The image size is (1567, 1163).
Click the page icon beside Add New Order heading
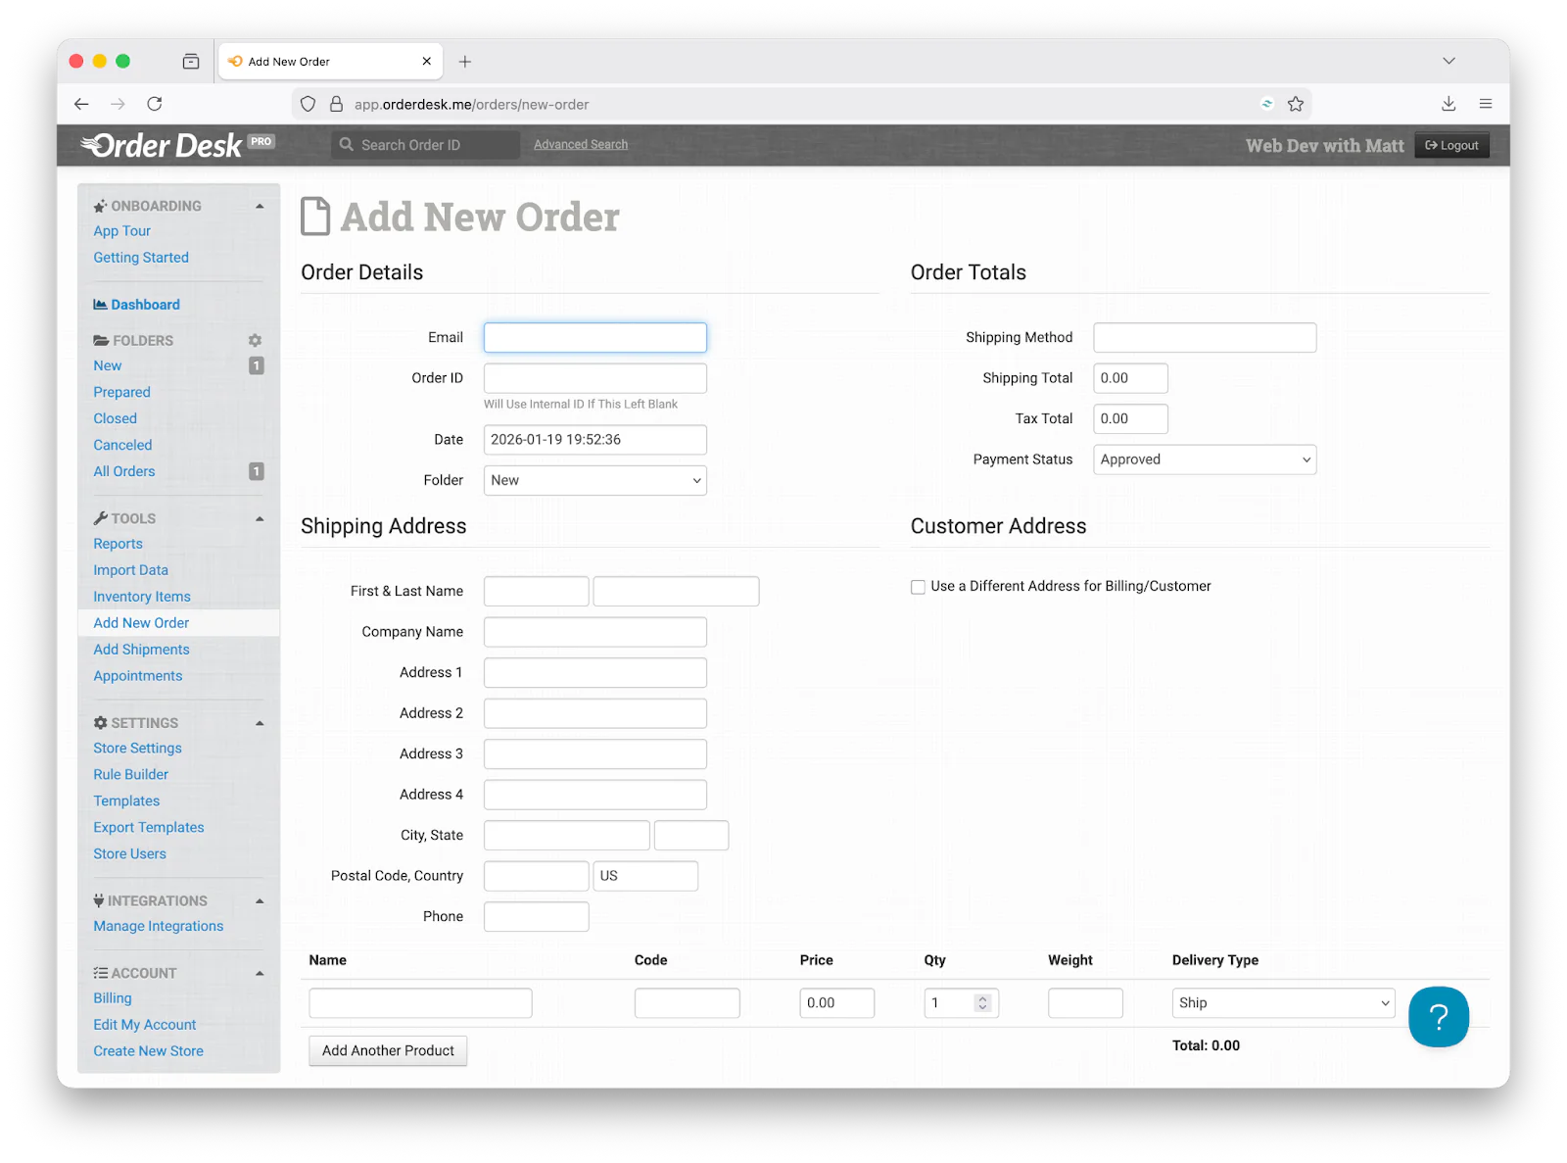click(314, 216)
